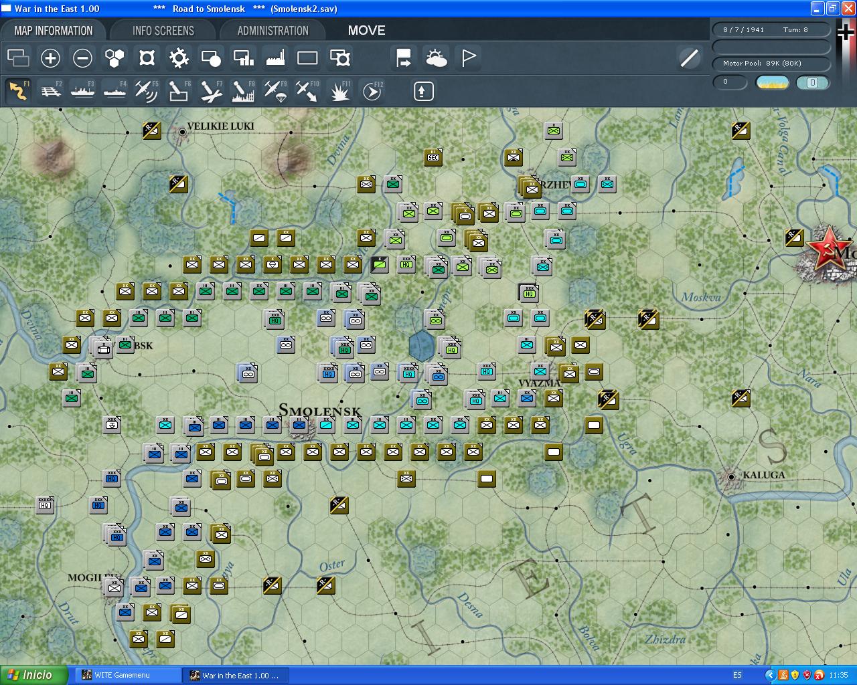Screen dimensions: 857x685
Task: Select the F11 explosion mode icon
Action: (339, 91)
